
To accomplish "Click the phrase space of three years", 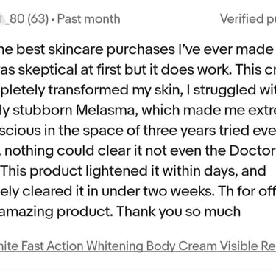I will pos(130,131).
